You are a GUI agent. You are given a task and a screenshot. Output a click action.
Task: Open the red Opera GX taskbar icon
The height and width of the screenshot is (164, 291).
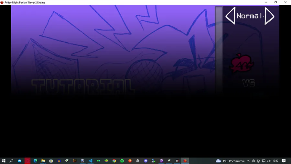click(x=27, y=161)
